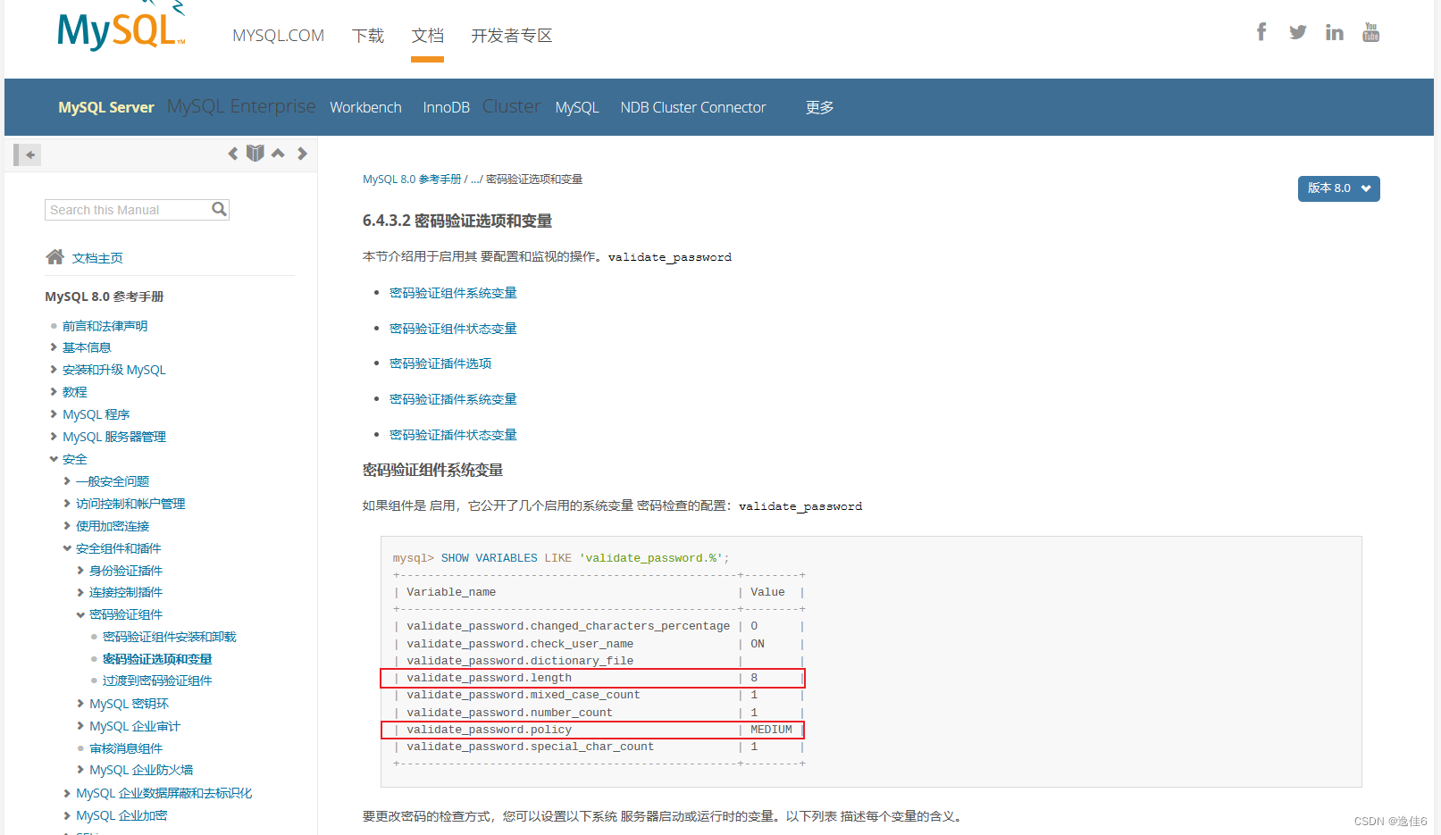The width and height of the screenshot is (1441, 835).
Task: Select MySQL Server in the blue bar
Action: tap(106, 107)
